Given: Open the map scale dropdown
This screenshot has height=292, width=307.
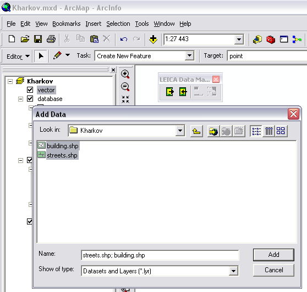Looking at the screenshot, I should 239,40.
